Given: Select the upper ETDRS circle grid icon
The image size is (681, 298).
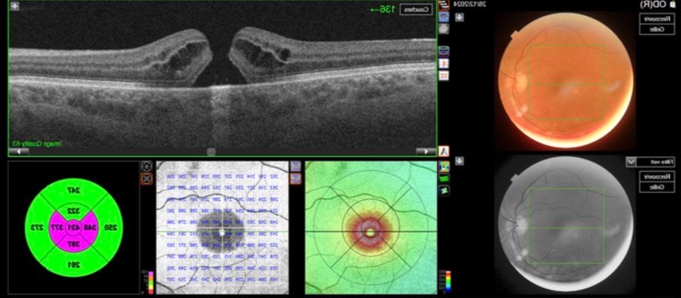Looking at the screenshot, I should click(147, 166).
